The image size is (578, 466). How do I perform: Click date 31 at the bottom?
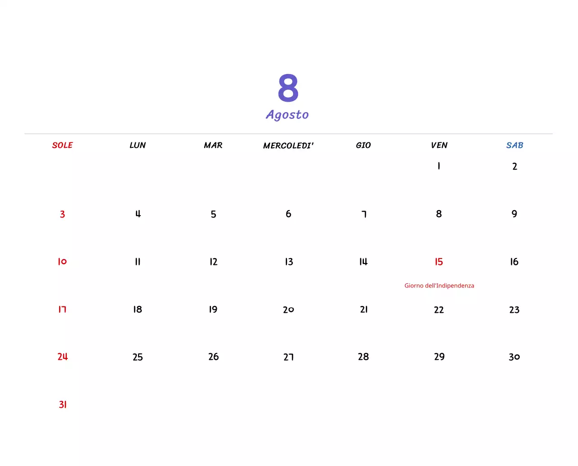pyautogui.click(x=62, y=405)
